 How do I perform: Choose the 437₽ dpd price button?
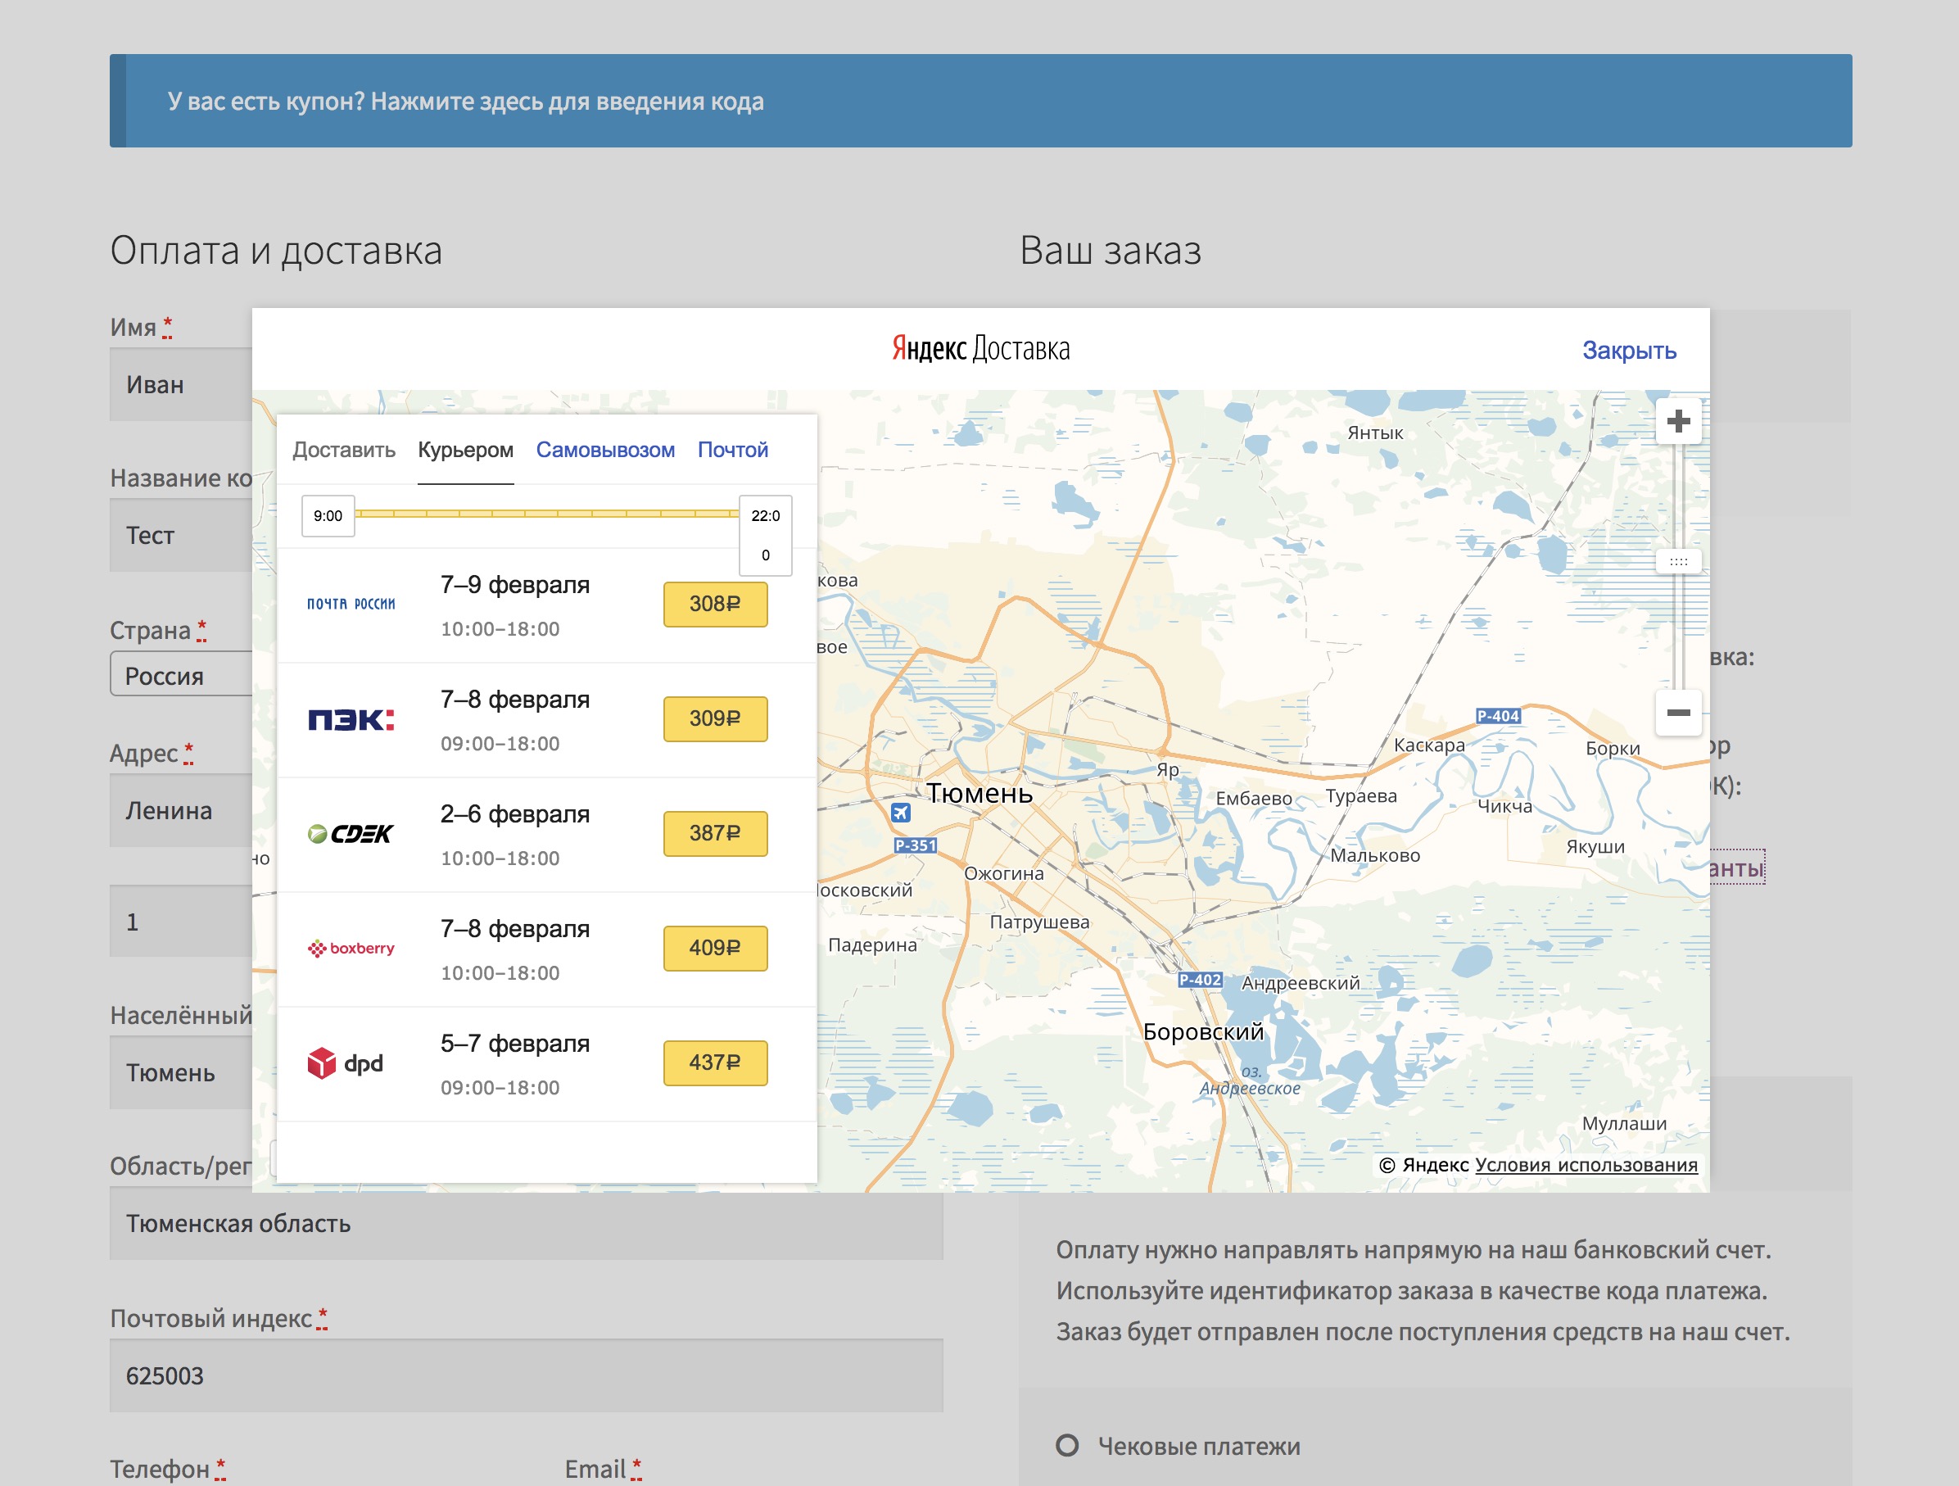(x=715, y=1062)
